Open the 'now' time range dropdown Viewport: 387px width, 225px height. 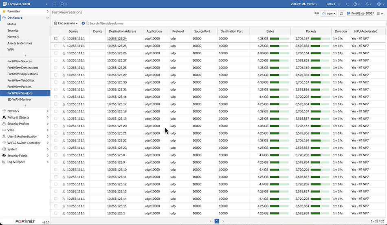pyautogui.click(x=329, y=13)
